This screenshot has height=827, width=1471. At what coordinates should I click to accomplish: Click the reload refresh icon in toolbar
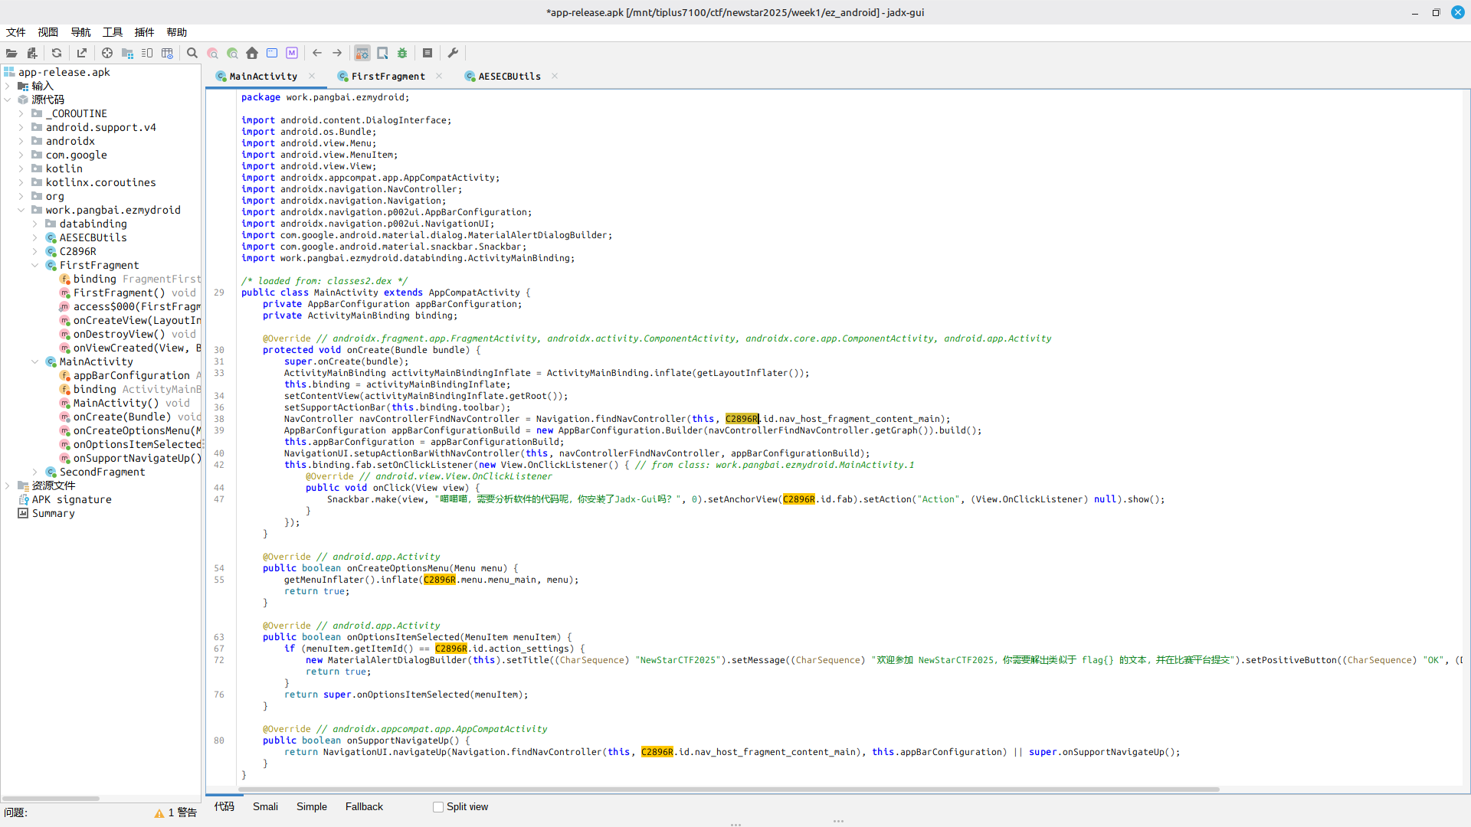(57, 53)
